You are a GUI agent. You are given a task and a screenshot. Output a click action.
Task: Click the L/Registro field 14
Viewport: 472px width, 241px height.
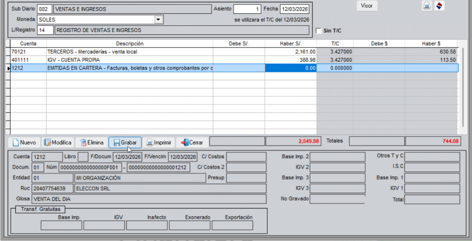coord(45,30)
